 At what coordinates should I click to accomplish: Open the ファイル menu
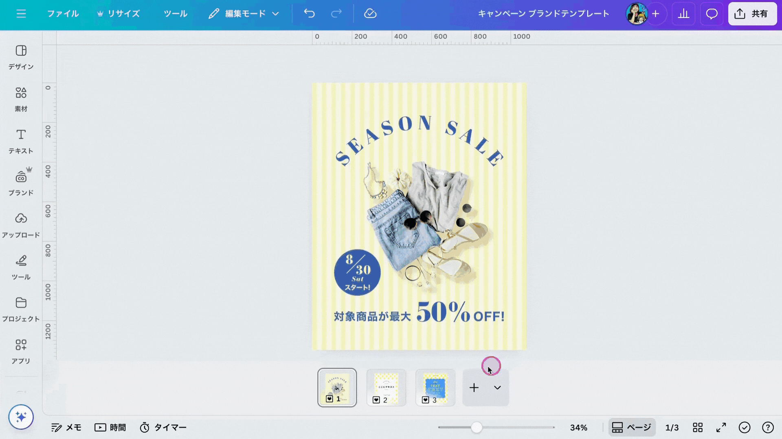pyautogui.click(x=63, y=14)
